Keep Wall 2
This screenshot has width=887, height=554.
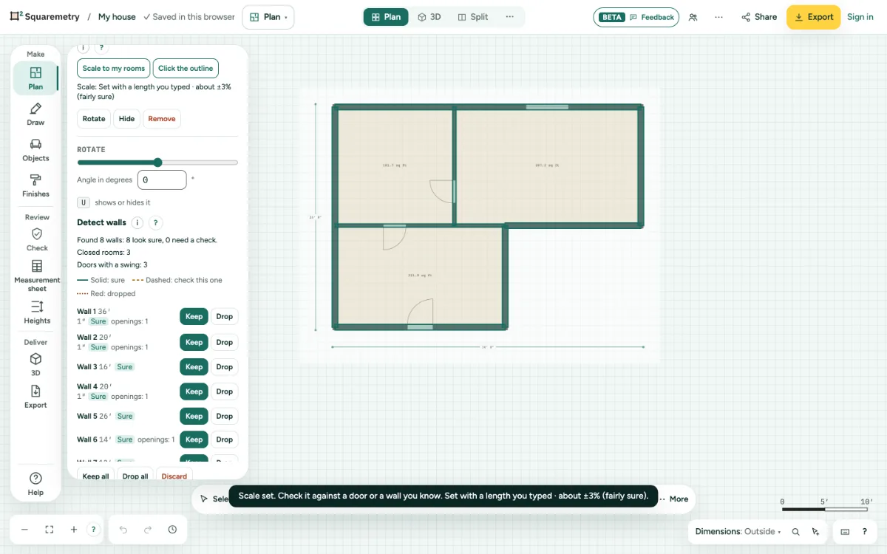click(x=194, y=342)
